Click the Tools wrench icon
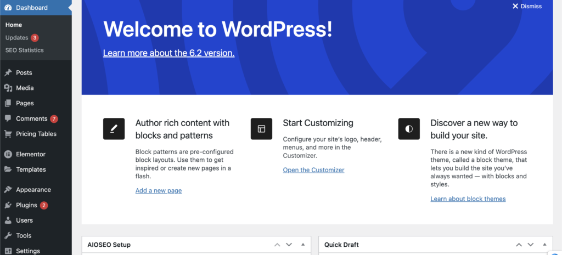 (8, 236)
